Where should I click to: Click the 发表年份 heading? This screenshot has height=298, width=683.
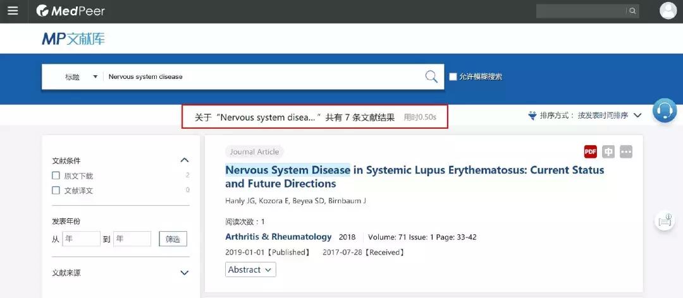(x=66, y=222)
